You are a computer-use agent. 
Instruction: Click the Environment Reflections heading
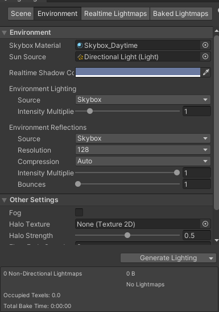pyautogui.click(x=48, y=128)
